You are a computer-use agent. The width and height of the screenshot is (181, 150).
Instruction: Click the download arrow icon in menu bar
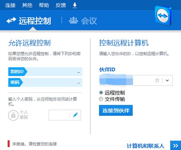pos(75,5)
